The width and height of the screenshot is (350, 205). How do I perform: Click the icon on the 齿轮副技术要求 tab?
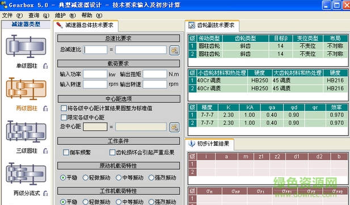point(192,26)
